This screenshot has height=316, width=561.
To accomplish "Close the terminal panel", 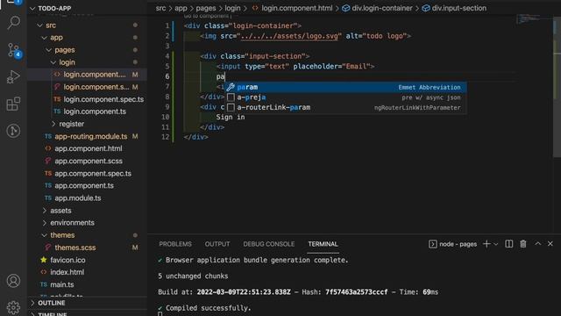I will [x=550, y=244].
